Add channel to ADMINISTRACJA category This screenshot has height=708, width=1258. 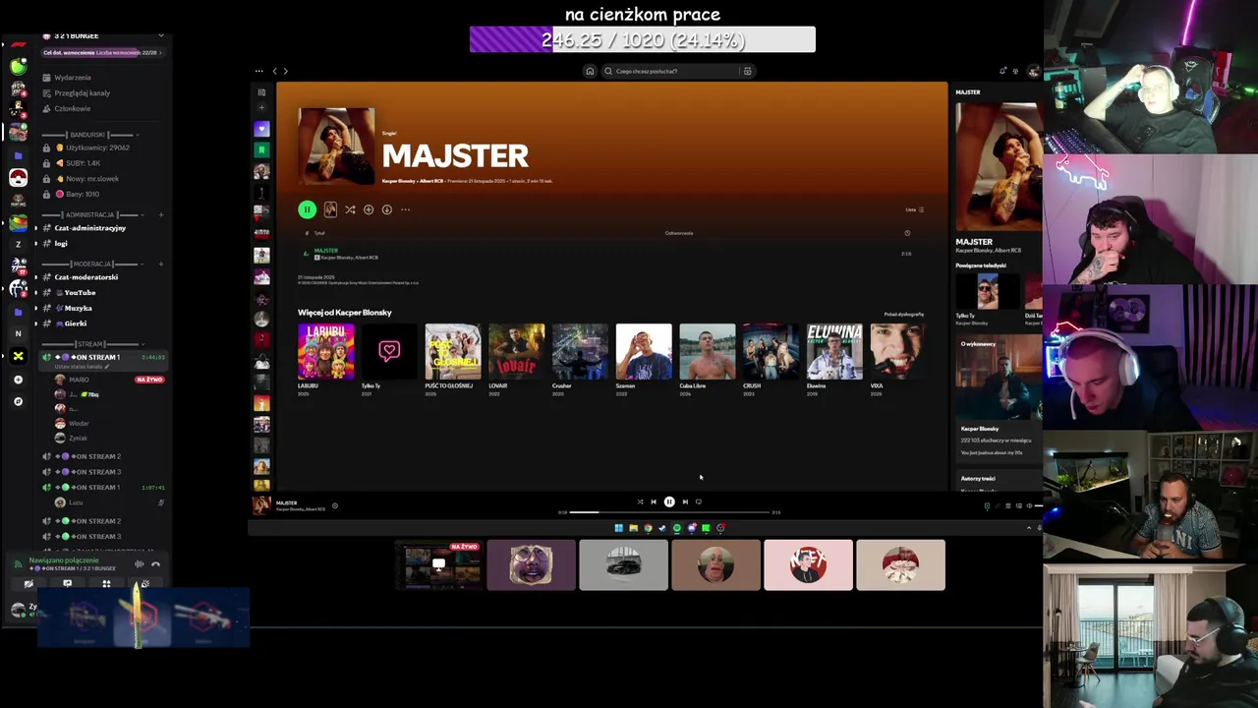pyautogui.click(x=160, y=214)
